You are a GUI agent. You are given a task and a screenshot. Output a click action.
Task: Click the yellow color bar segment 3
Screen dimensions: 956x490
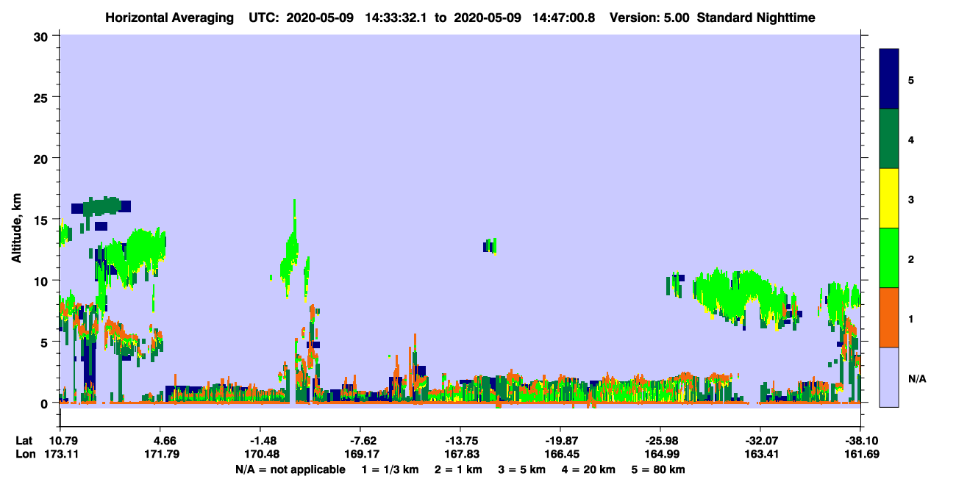click(889, 198)
